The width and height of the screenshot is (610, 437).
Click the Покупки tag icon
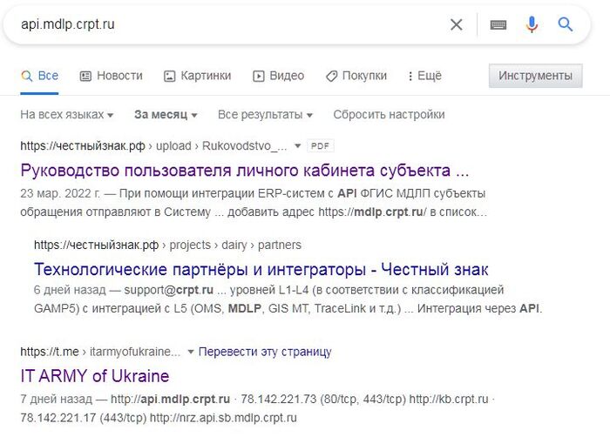point(331,77)
